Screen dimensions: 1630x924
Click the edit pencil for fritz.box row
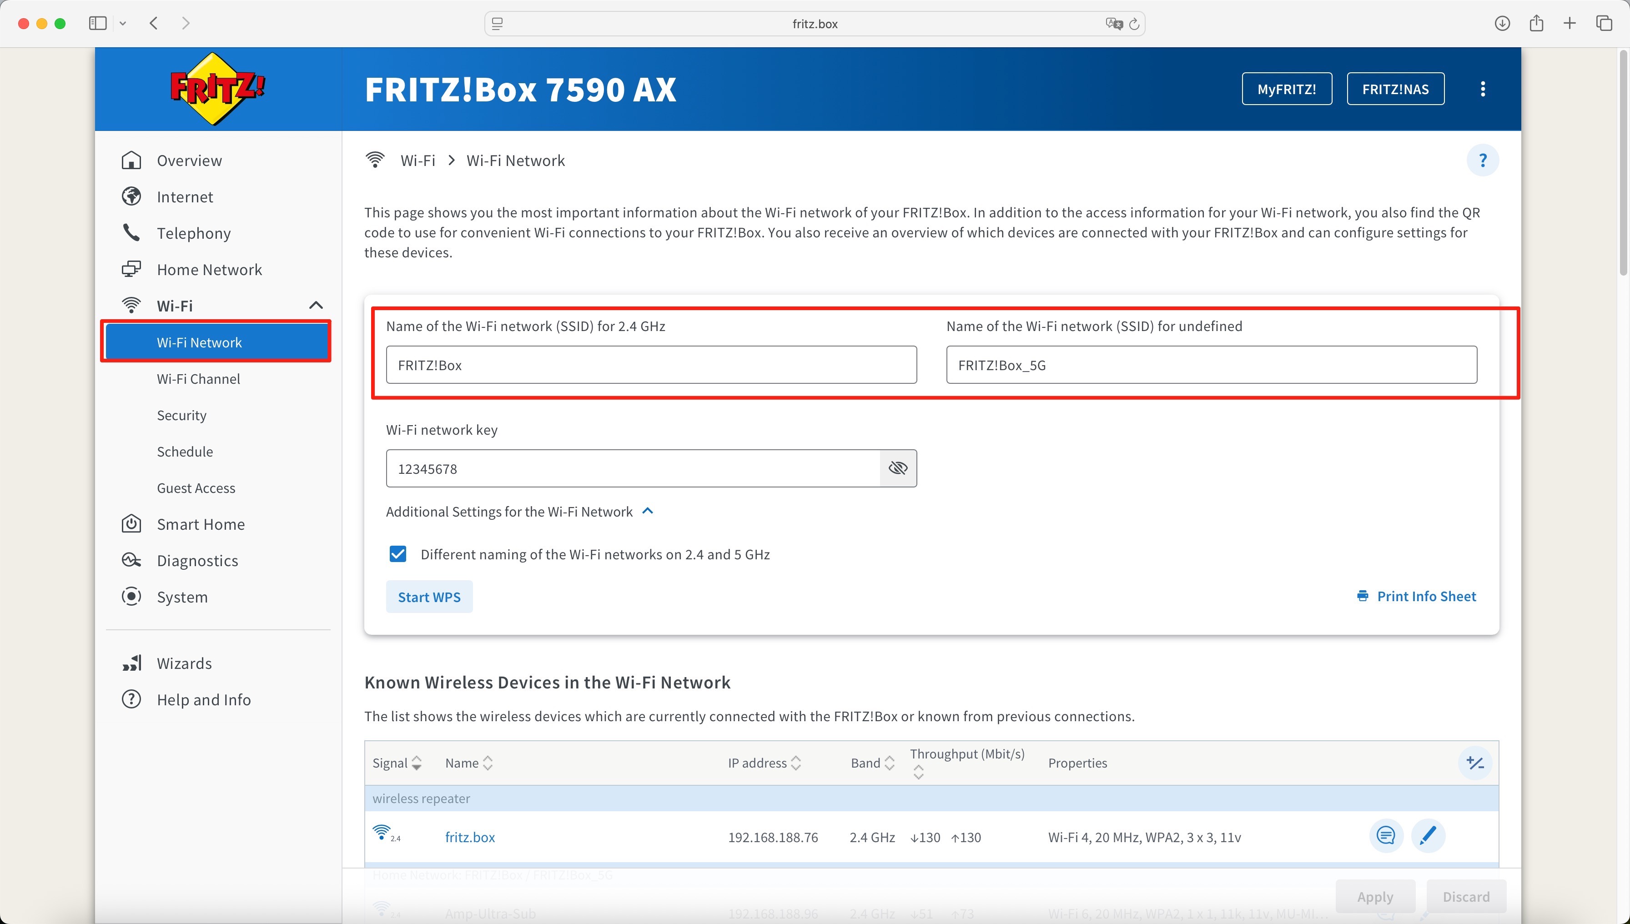[1428, 836]
